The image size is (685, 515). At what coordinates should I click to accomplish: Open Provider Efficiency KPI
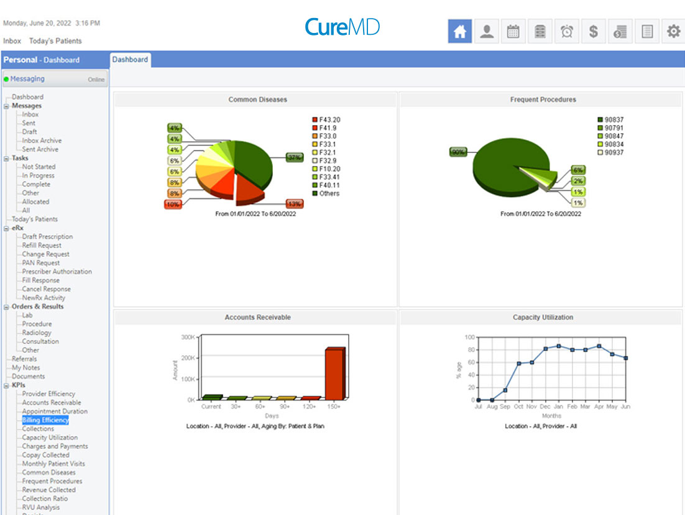48,394
